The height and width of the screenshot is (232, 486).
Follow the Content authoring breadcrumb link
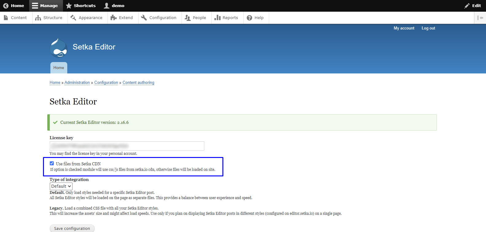[139, 83]
